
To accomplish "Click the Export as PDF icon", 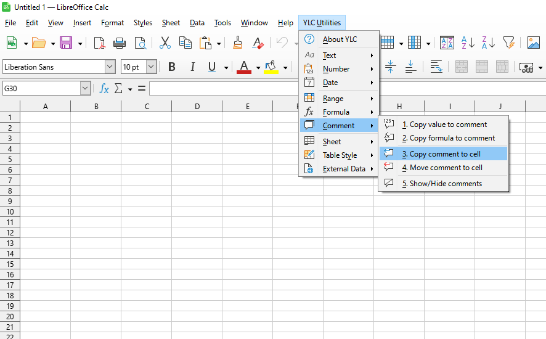I will point(99,43).
